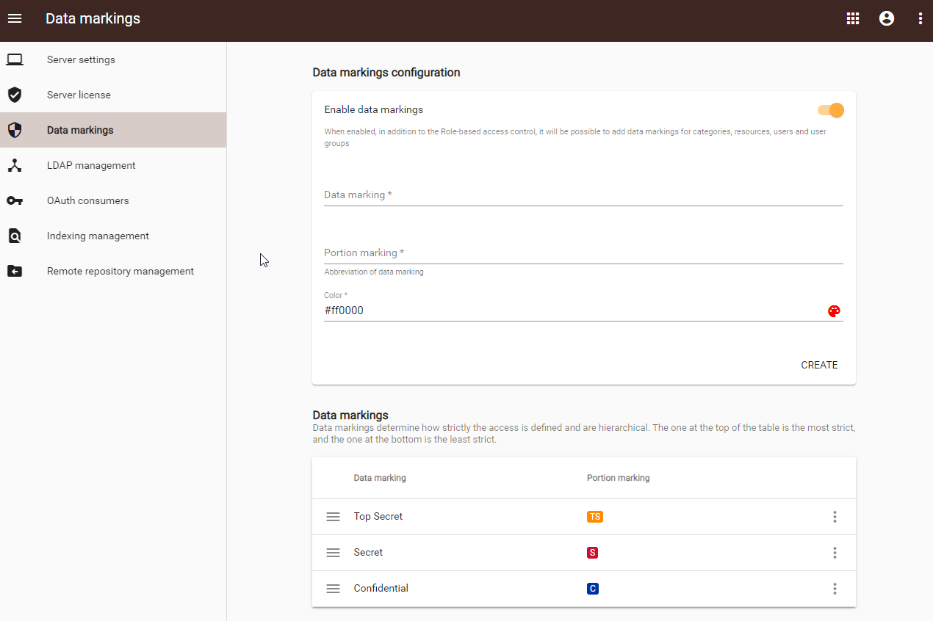Click the OAuth consumers key icon
This screenshot has height=621, width=933.
[15, 201]
